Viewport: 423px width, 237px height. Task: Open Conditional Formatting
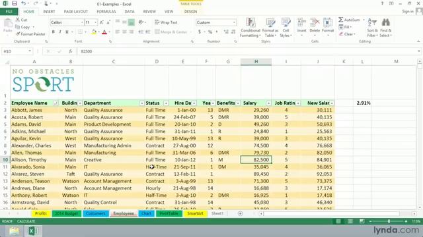tap(250, 28)
